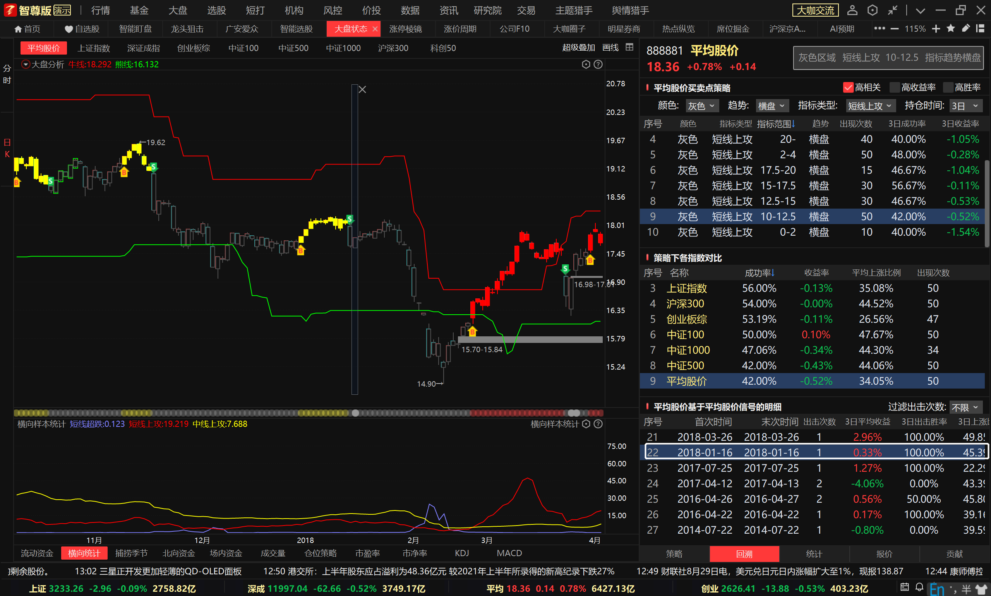This screenshot has height=596, width=991.
Task: Select 上证指数 row in index comparison table
Action: pyautogui.click(x=812, y=288)
